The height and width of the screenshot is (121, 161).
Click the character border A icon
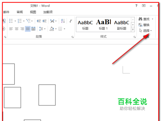4,21
